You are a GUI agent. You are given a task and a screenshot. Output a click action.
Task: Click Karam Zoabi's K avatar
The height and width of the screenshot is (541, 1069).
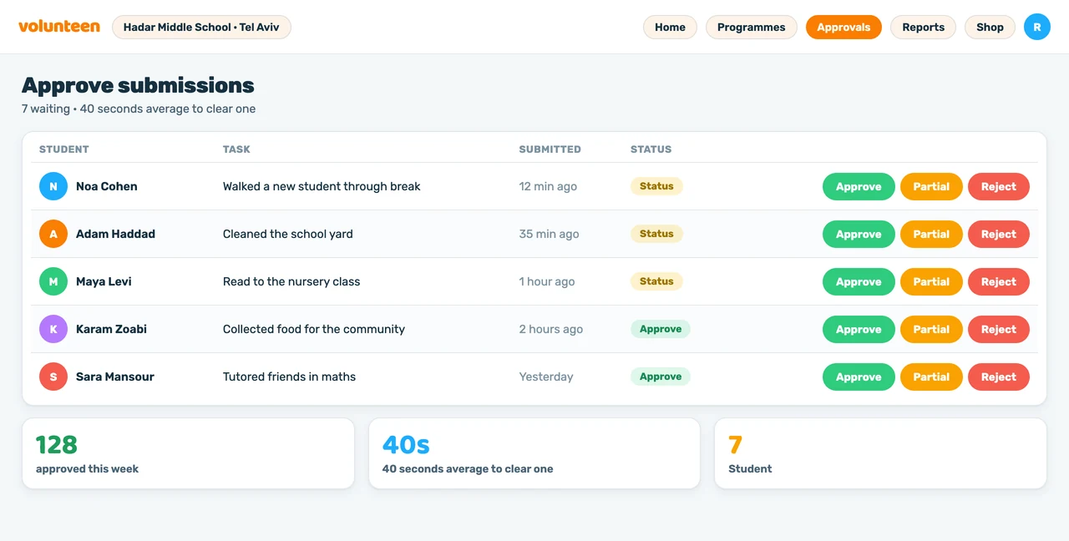click(x=53, y=329)
